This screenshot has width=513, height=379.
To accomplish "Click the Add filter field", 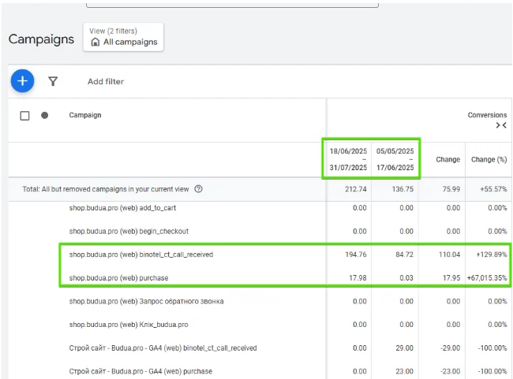I will point(105,81).
